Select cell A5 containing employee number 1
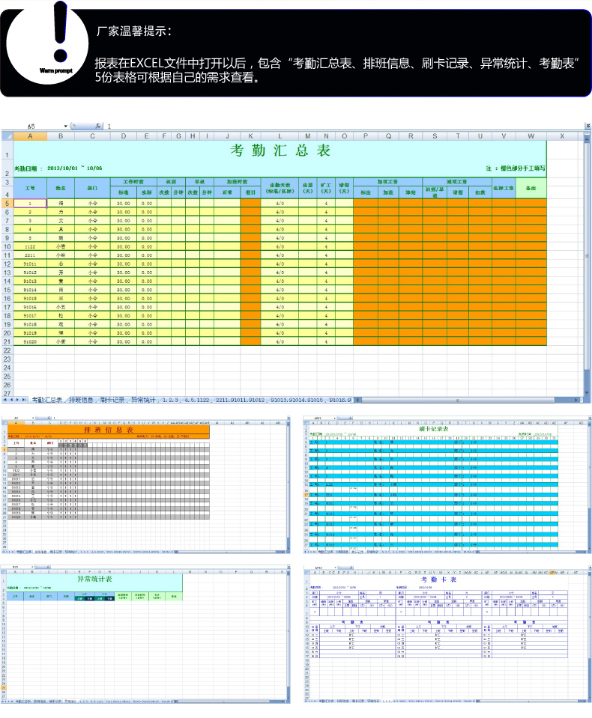592x718 pixels. pyautogui.click(x=30, y=203)
